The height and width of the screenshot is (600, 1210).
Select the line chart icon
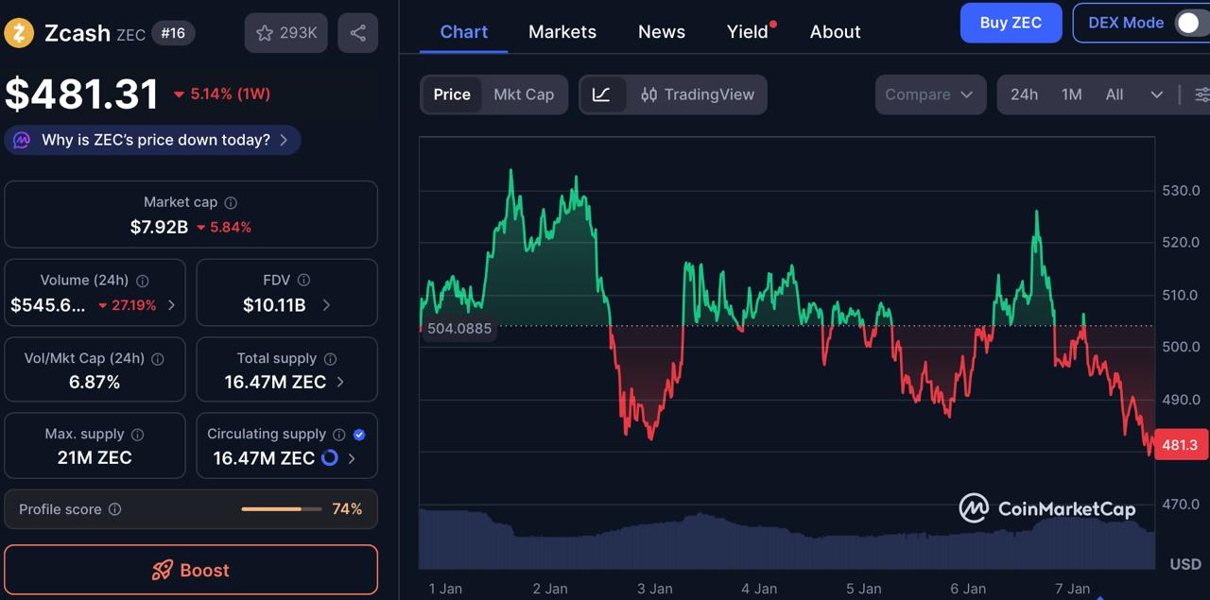coord(602,94)
